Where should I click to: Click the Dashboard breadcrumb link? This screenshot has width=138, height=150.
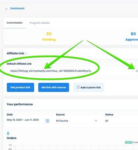point(17,8)
